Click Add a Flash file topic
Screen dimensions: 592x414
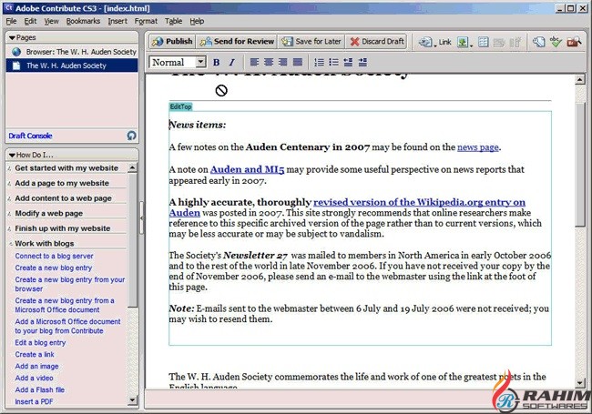(x=40, y=389)
